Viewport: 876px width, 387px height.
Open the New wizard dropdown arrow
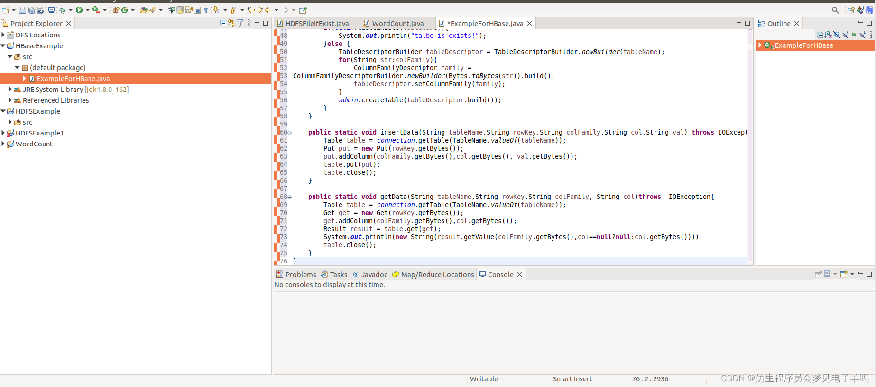click(14, 10)
